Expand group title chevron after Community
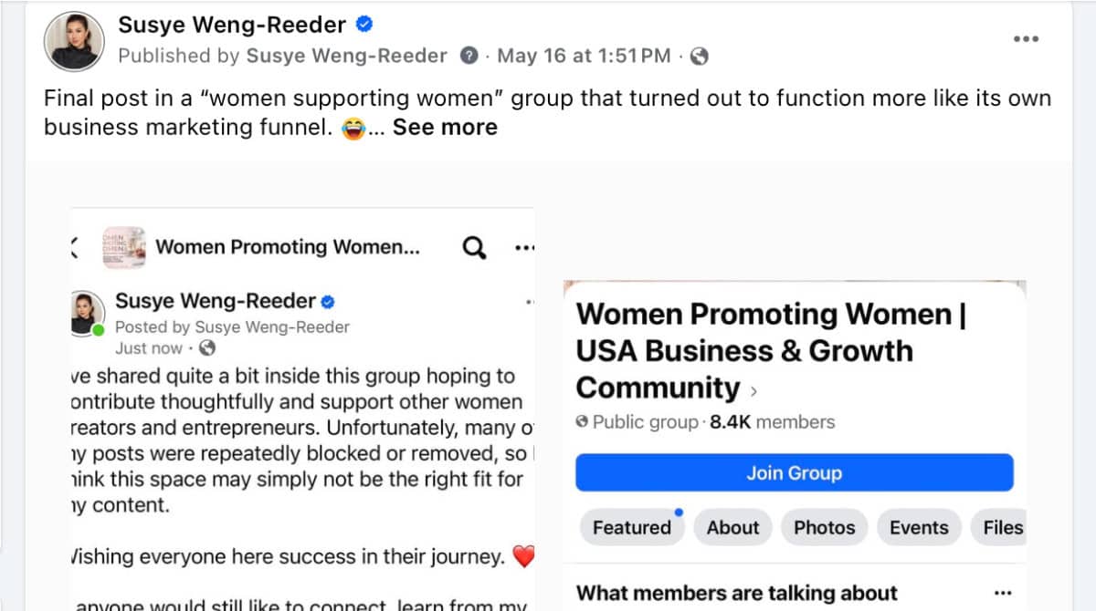 point(753,391)
